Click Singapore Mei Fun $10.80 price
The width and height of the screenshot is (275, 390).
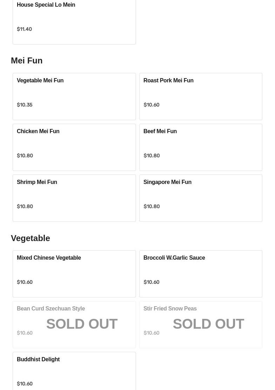(x=152, y=206)
